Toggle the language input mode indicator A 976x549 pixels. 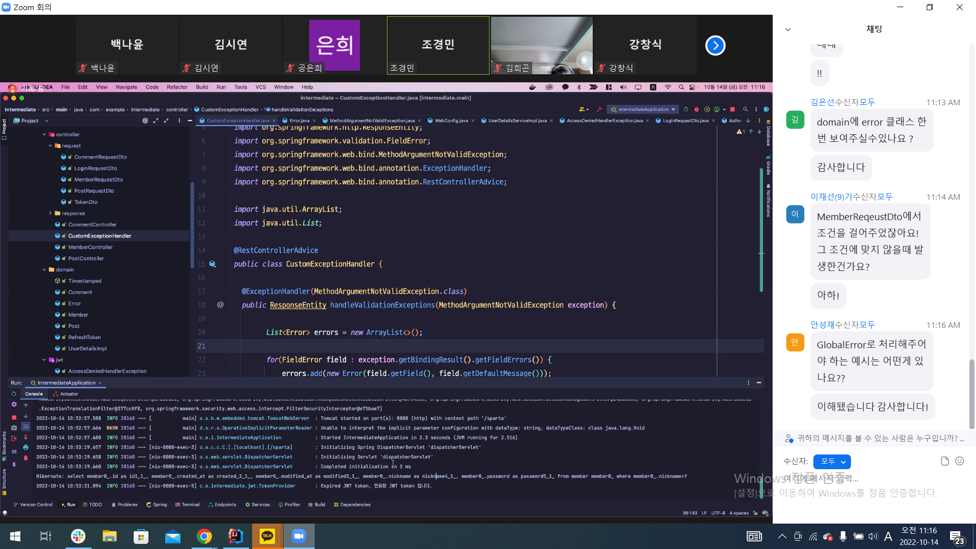click(x=888, y=536)
